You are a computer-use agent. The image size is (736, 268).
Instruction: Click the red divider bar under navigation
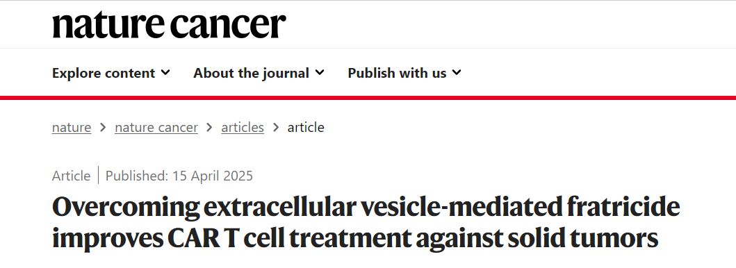click(368, 97)
